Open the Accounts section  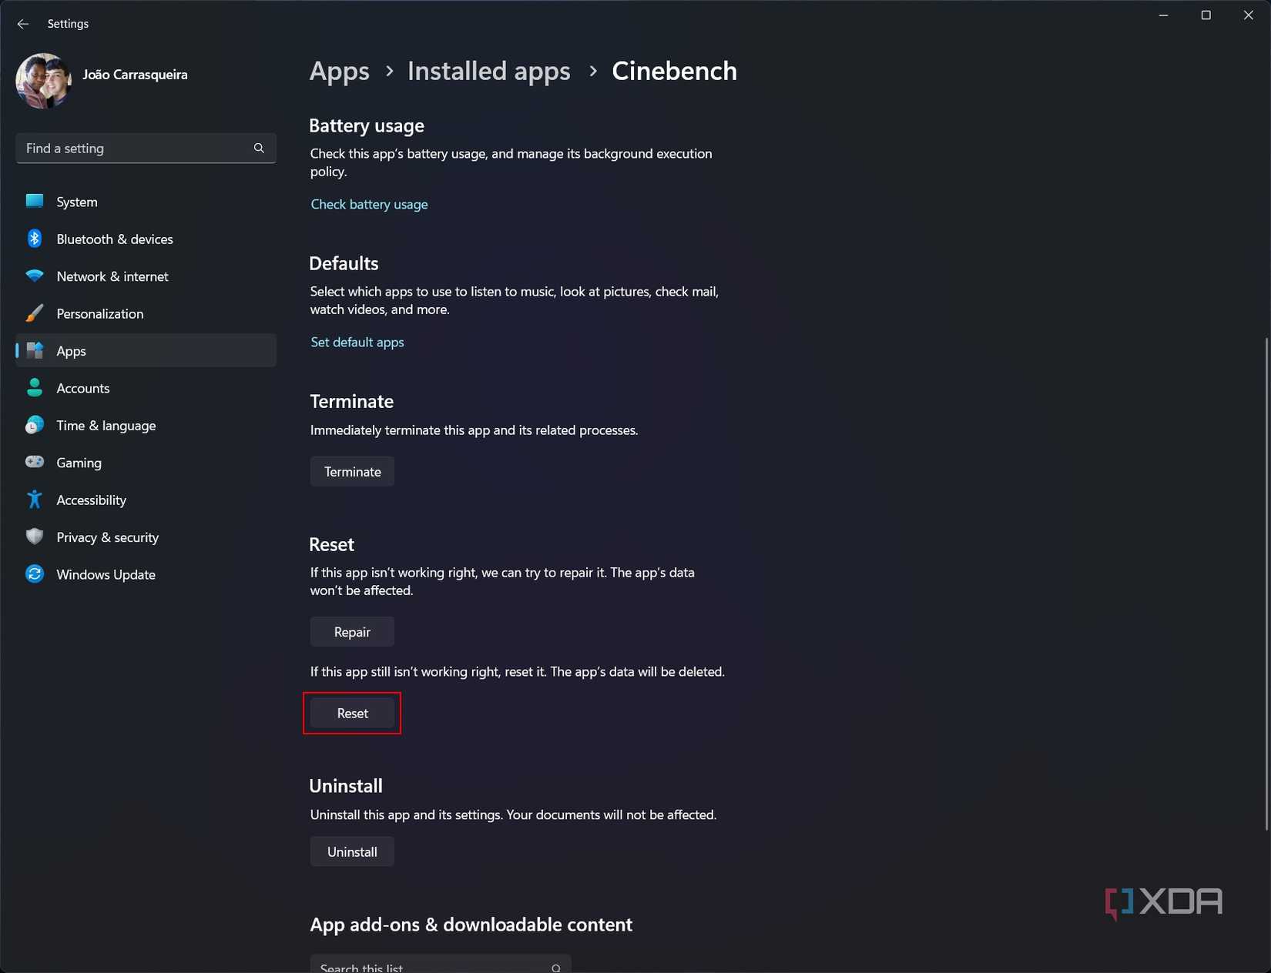tap(83, 388)
